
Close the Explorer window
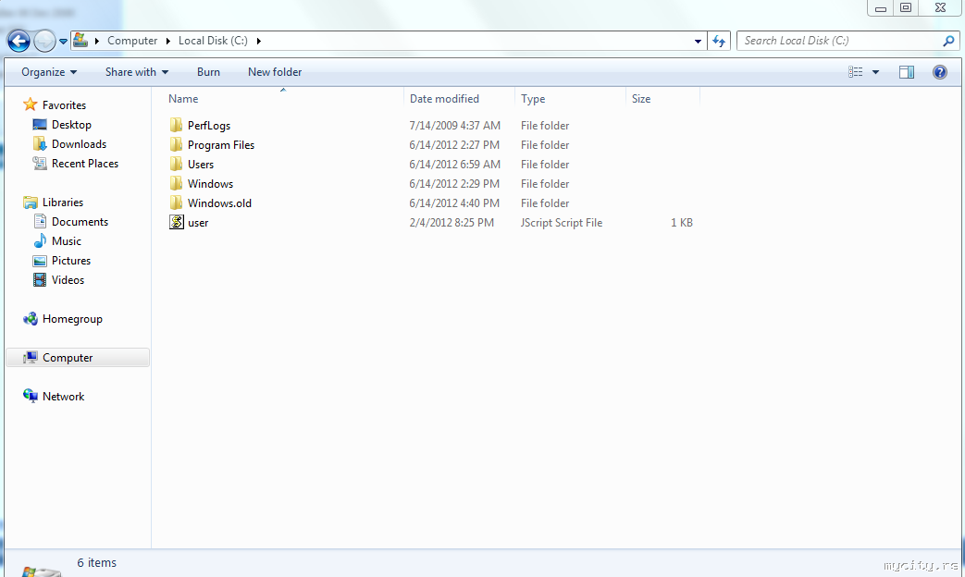(940, 8)
